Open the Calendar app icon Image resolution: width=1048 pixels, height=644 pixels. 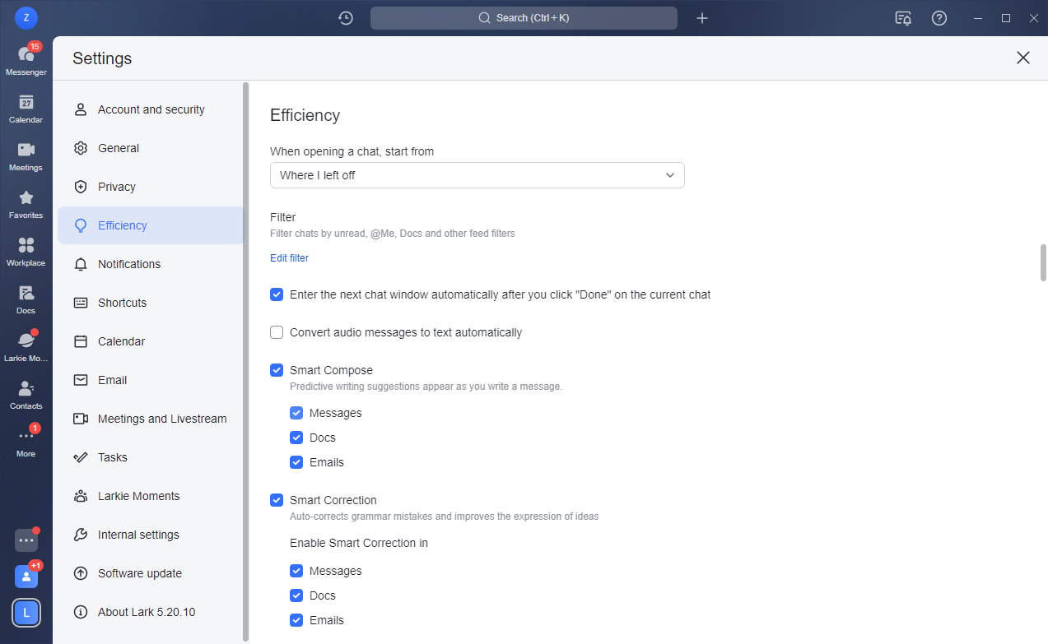[x=26, y=108]
